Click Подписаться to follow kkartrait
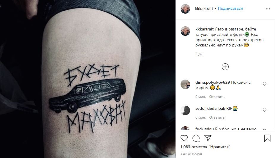The height and width of the screenshot is (158, 275). (x=230, y=8)
